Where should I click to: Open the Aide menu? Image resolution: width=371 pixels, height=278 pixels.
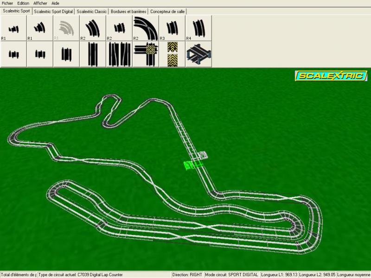[x=55, y=3]
